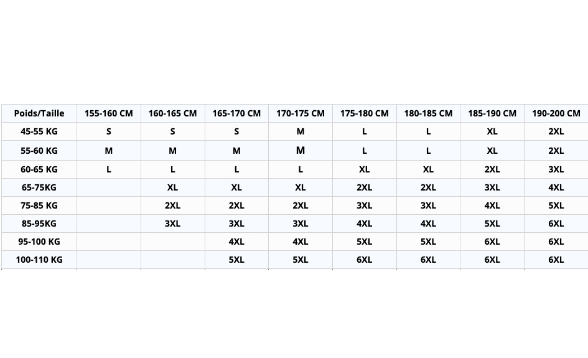The height and width of the screenshot is (358, 588).
Task: Select the 165-170 CM column header
Action: 236,113
